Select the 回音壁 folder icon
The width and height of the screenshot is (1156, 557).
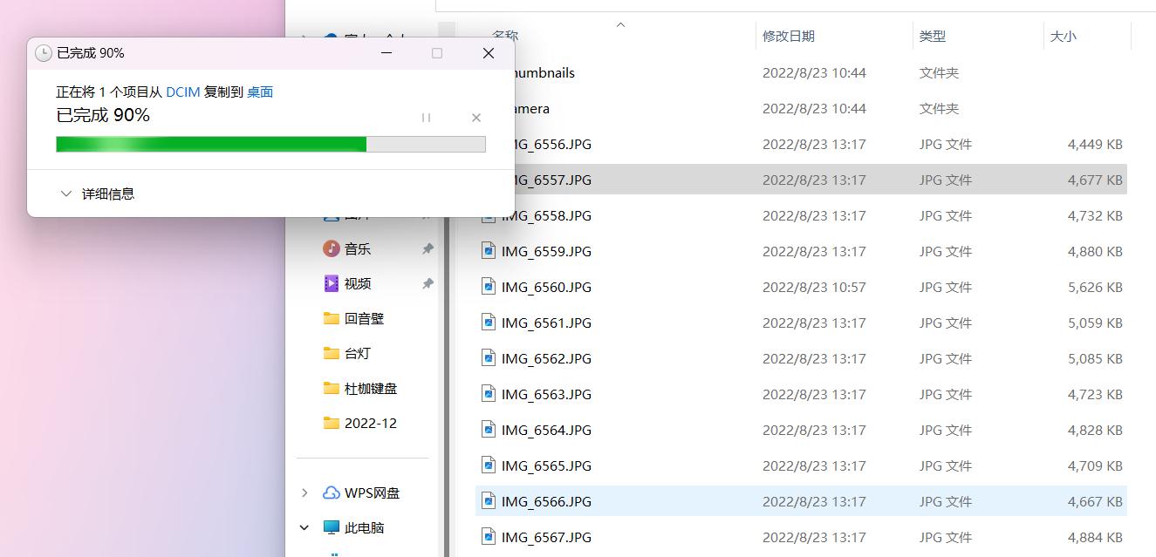331,318
